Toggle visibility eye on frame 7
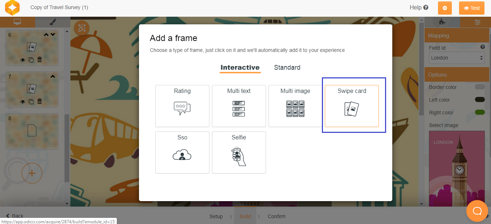 22,102
